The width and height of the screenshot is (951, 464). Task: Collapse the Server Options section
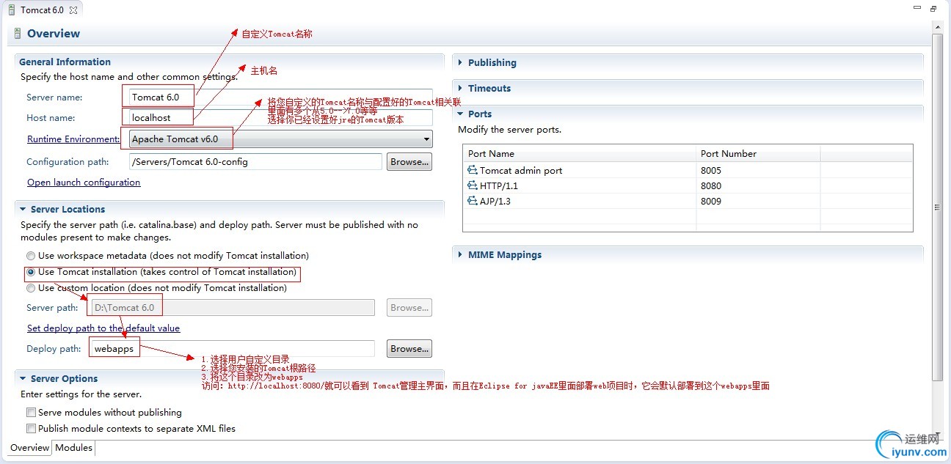pyautogui.click(x=23, y=379)
